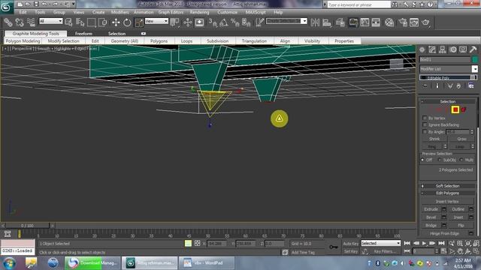Open the Motion command panel tab
This screenshot has width=481, height=270.
453,49
